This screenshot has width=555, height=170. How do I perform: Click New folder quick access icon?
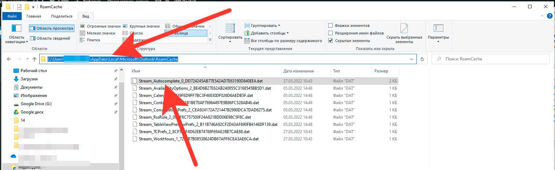tap(27, 7)
